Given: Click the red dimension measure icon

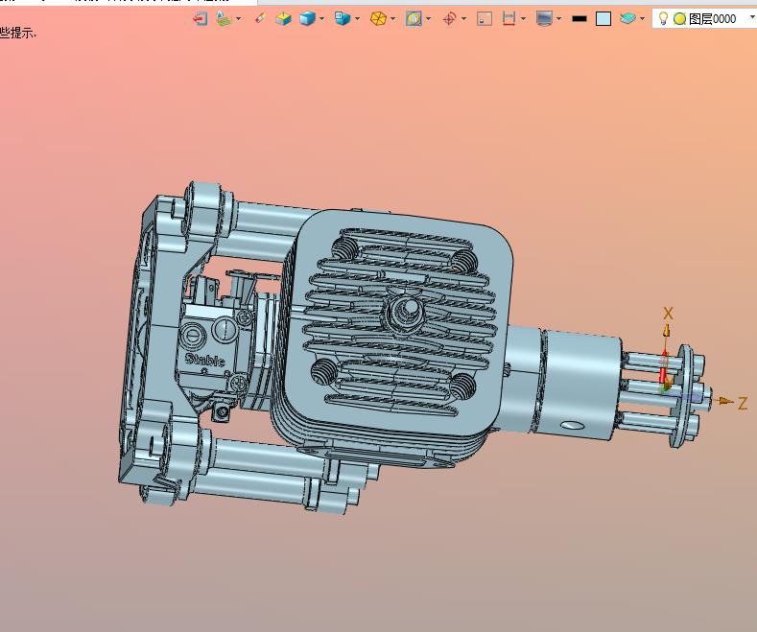Looking at the screenshot, I should [509, 19].
